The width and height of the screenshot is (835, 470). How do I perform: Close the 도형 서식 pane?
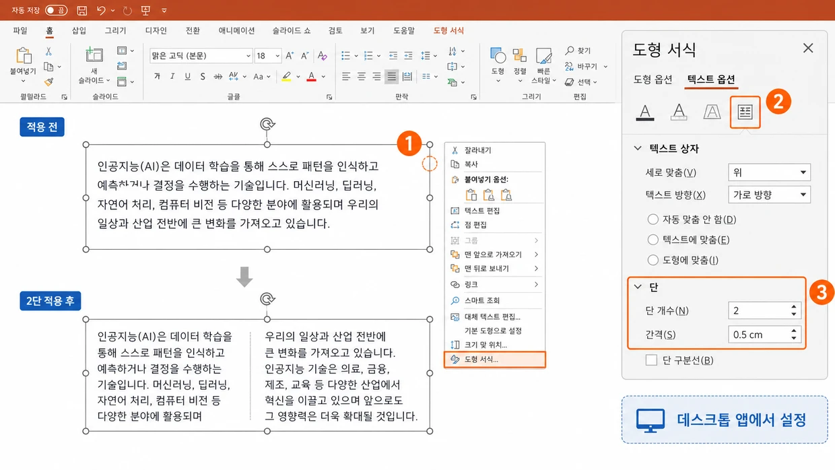pos(808,48)
